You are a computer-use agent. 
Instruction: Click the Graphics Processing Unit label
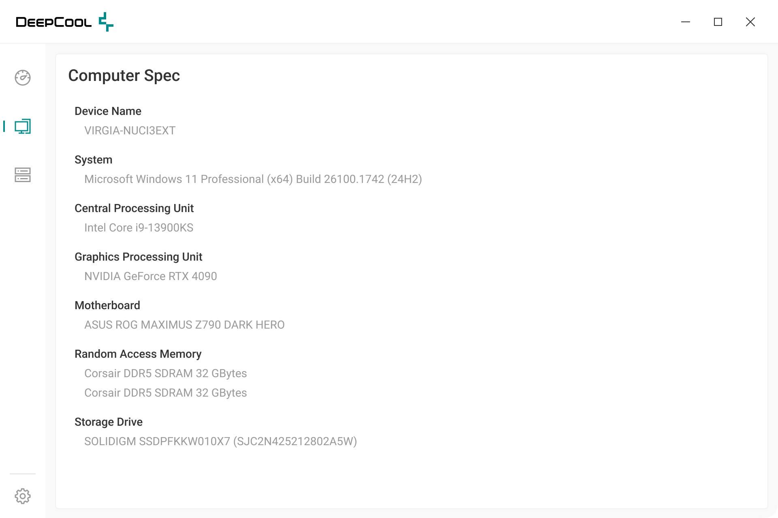click(138, 257)
